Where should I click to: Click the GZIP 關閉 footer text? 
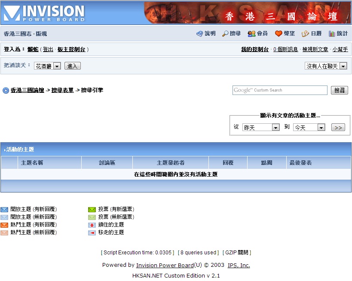pos(237,253)
